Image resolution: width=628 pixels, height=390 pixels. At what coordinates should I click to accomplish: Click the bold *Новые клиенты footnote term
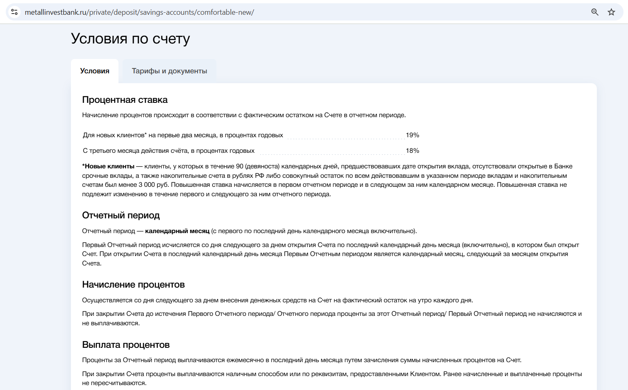click(108, 166)
